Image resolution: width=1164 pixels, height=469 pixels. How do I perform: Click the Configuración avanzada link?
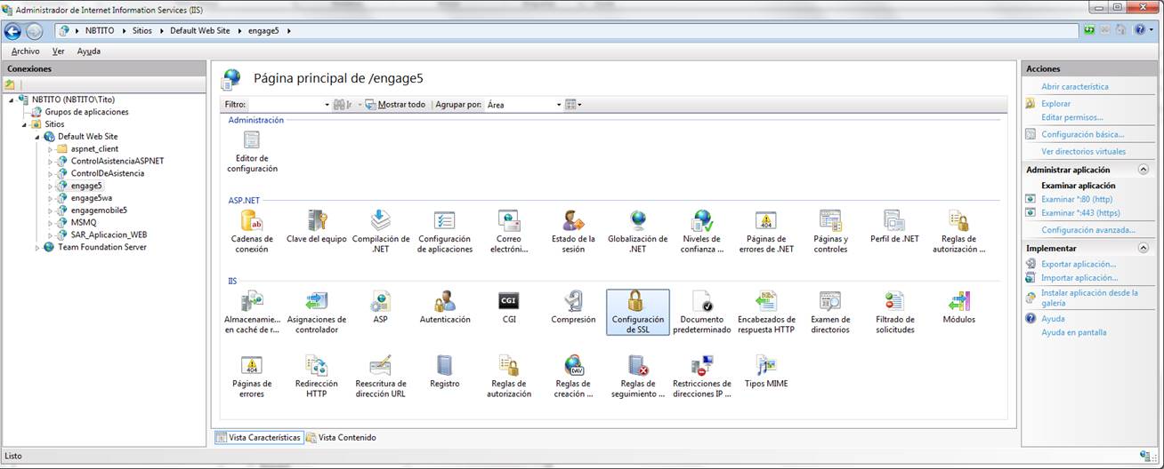pos(1087,230)
